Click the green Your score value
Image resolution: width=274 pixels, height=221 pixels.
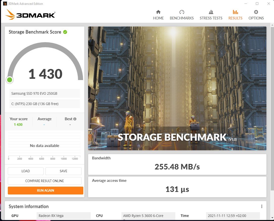[18, 125]
